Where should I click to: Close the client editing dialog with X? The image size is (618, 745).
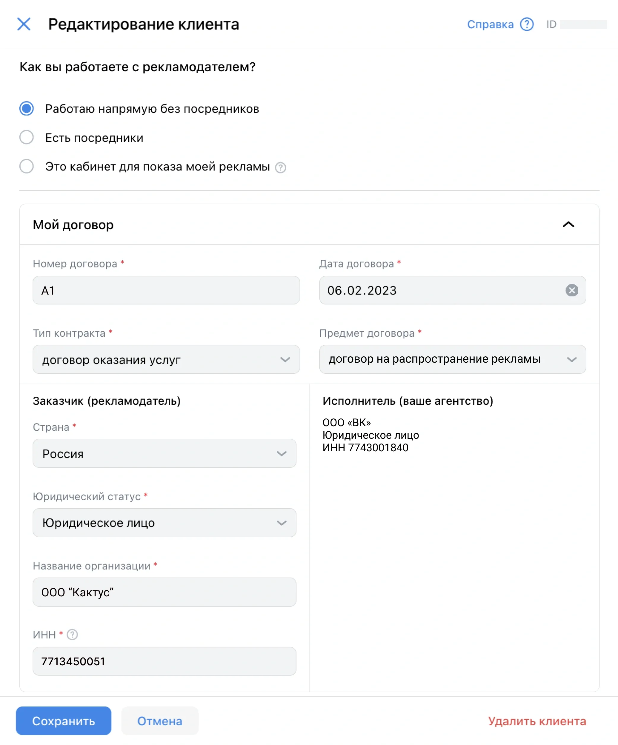[24, 24]
